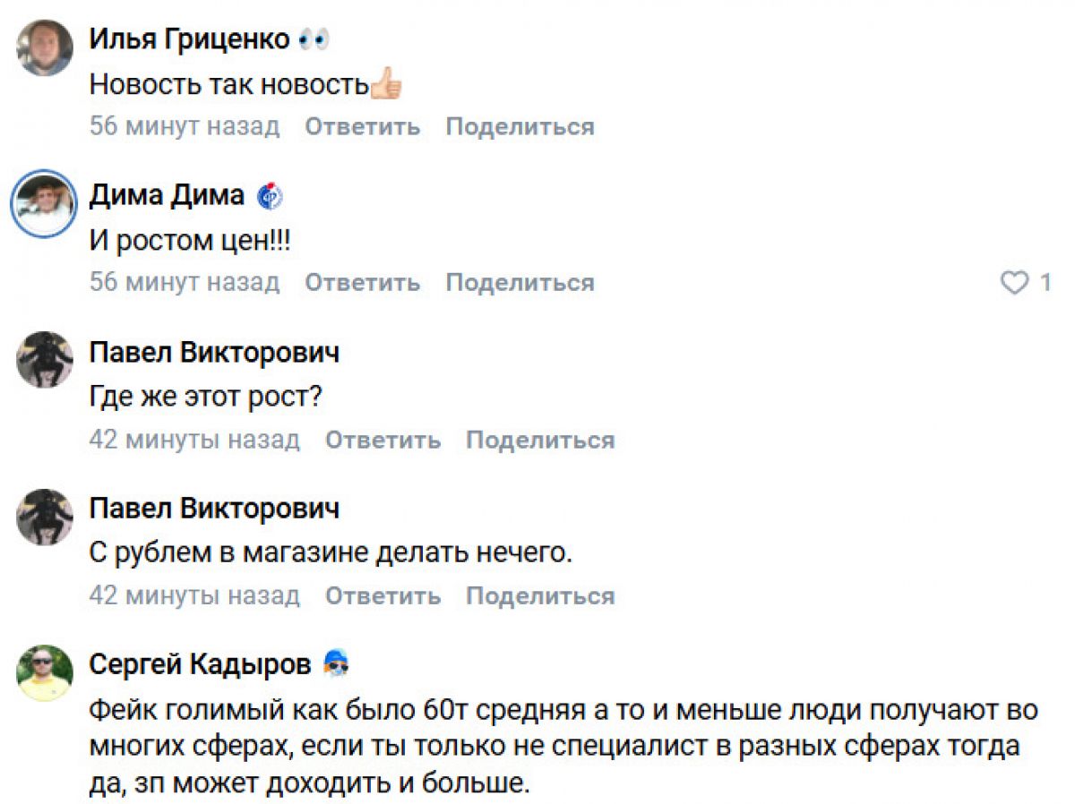This screenshot has height=804, width=1075.
Task: Click the avatar beside 'Где же этот рост?'
Action: [x=44, y=359]
